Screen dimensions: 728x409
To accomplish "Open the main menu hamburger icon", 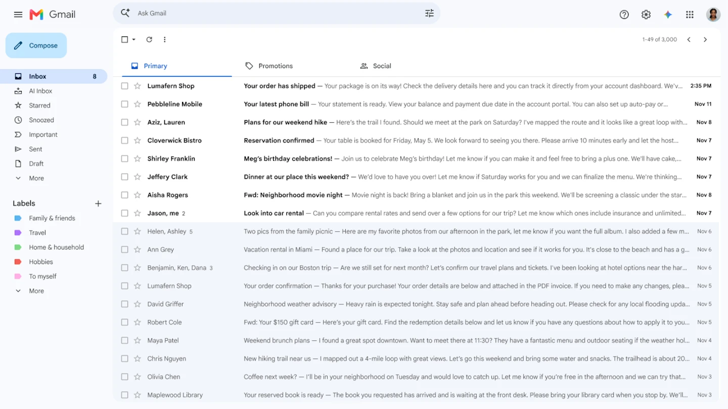I will tap(18, 15).
